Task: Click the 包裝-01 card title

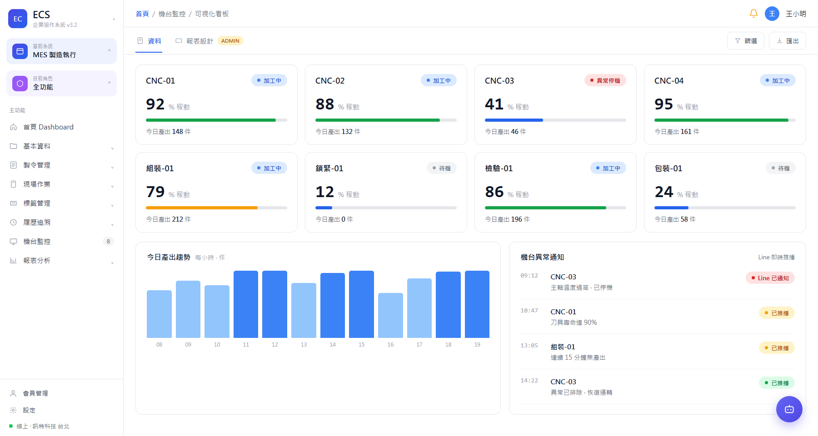Action: pos(668,168)
